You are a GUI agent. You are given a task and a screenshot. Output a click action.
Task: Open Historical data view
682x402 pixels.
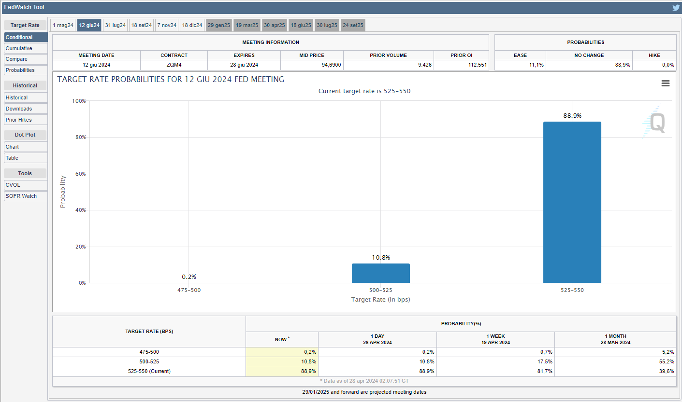(x=26, y=97)
